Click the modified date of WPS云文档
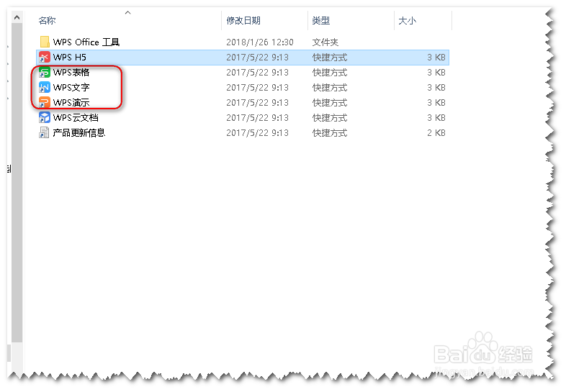 pos(257,118)
